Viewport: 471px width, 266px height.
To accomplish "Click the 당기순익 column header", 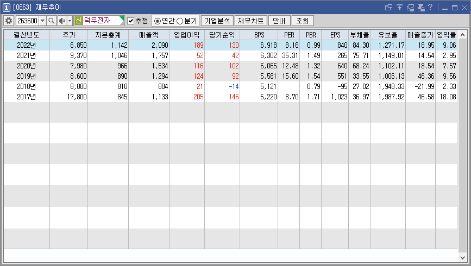I will pyautogui.click(x=222, y=35).
